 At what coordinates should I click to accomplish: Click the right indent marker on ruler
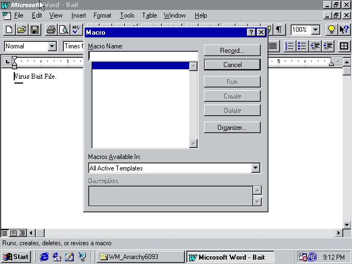[x=331, y=64]
